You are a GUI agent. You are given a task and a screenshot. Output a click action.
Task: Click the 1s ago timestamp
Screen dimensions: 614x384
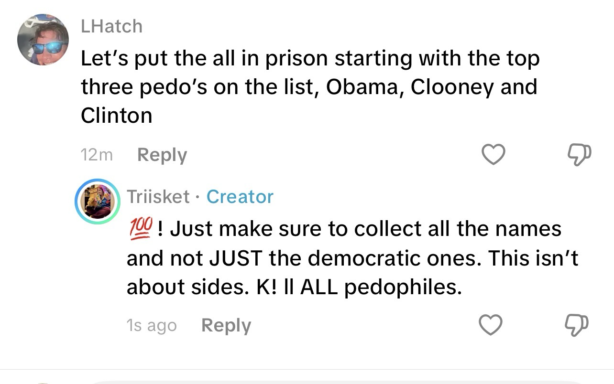pyautogui.click(x=152, y=326)
